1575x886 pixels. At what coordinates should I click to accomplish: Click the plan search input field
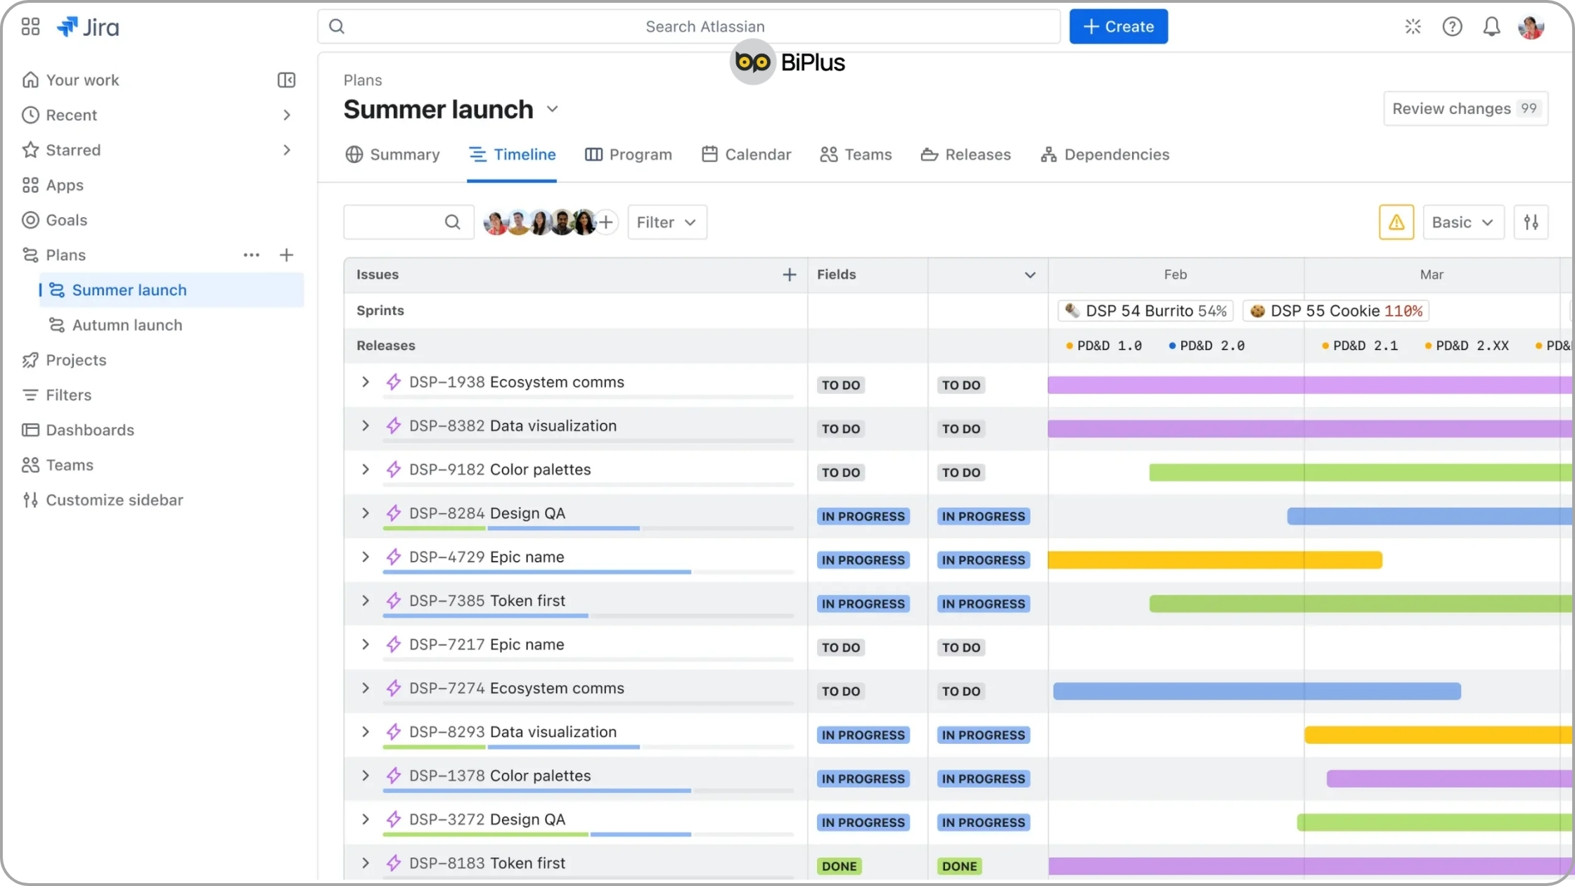pyautogui.click(x=408, y=222)
